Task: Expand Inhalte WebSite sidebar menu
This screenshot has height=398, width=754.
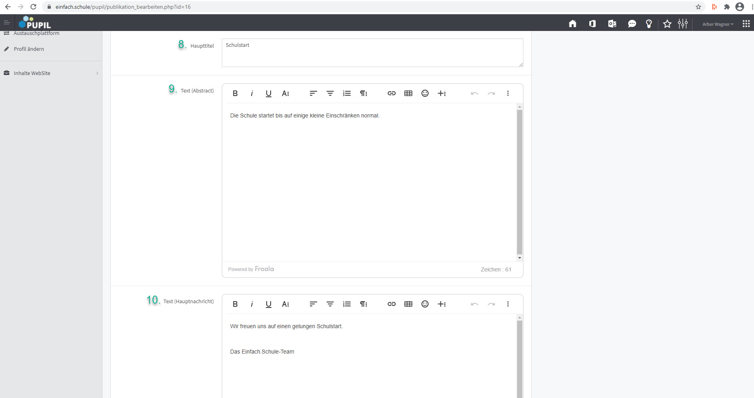Action: click(51, 73)
